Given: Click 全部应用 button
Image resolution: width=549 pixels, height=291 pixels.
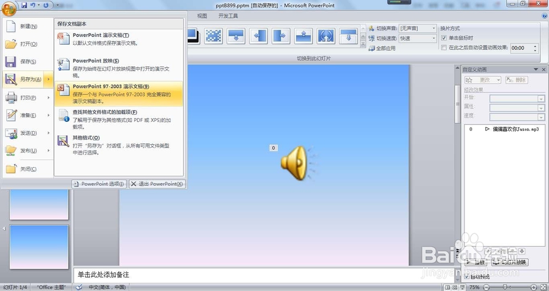Looking at the screenshot, I should (x=382, y=49).
